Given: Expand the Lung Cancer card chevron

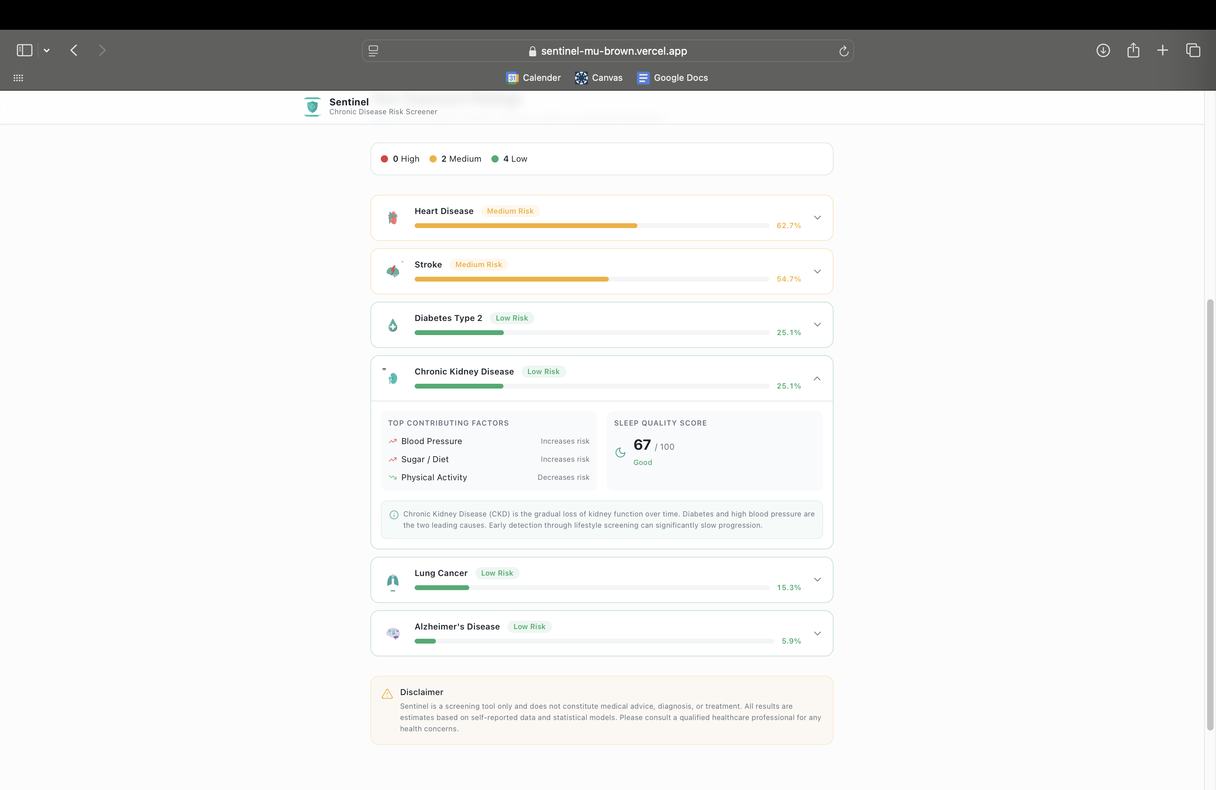Looking at the screenshot, I should click(818, 580).
